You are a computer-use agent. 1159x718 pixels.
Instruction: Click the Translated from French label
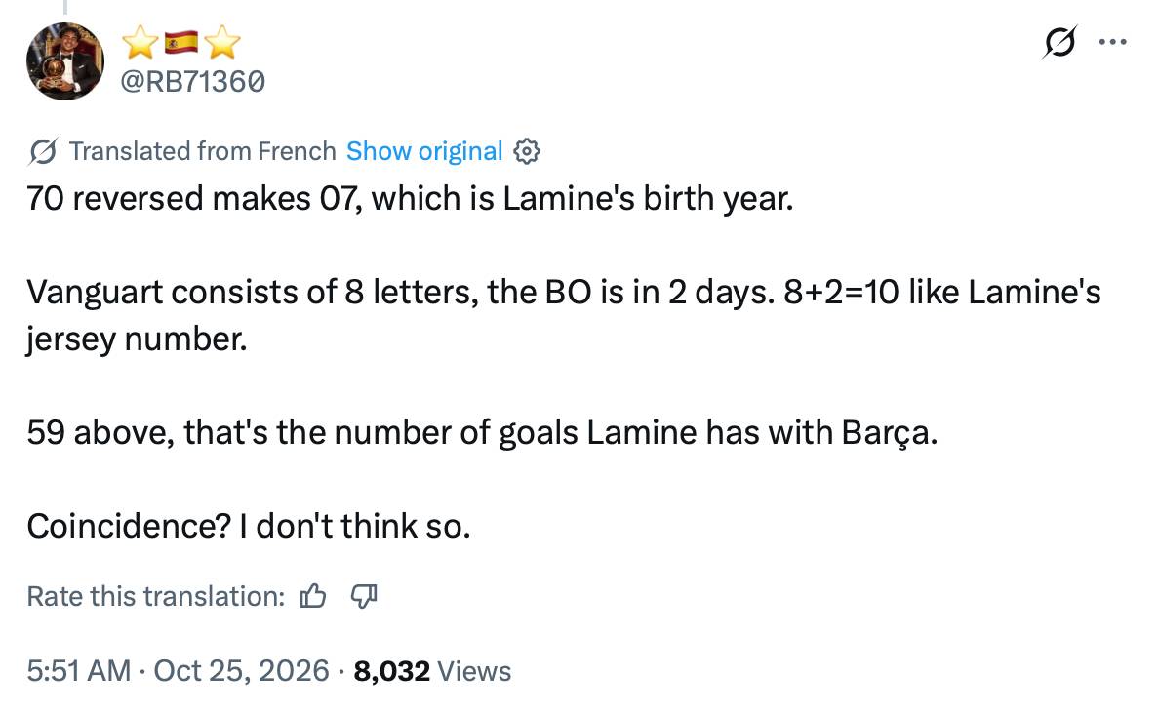coord(203,151)
